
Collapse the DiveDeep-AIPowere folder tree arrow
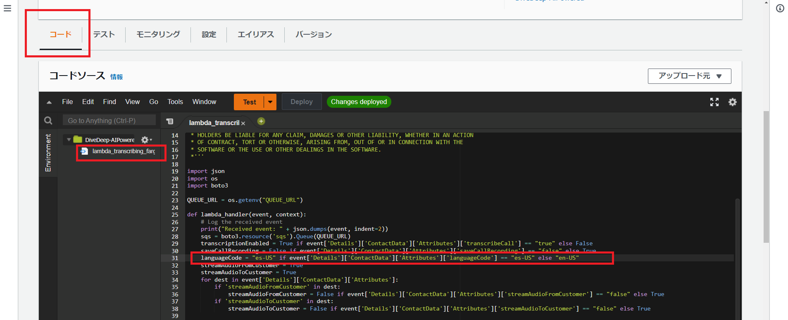[69, 140]
